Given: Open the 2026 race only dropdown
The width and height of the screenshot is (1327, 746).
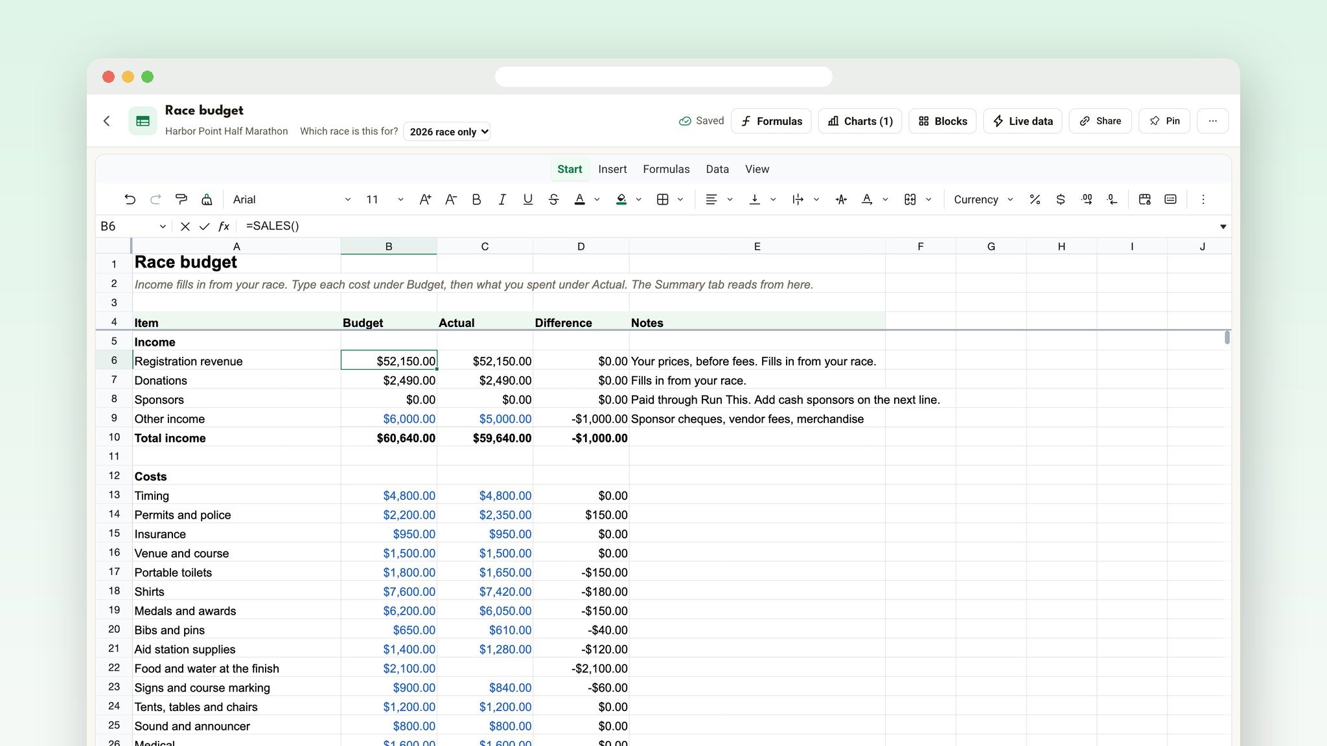Looking at the screenshot, I should pos(446,131).
